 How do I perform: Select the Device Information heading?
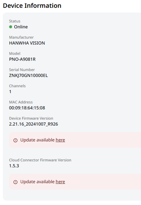tap(32, 6)
